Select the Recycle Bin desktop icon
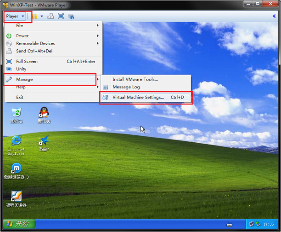The width and height of the screenshot is (281, 232). coord(17,115)
